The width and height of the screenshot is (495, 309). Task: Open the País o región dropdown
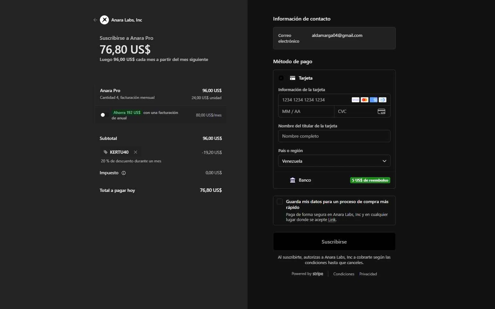pyautogui.click(x=334, y=161)
